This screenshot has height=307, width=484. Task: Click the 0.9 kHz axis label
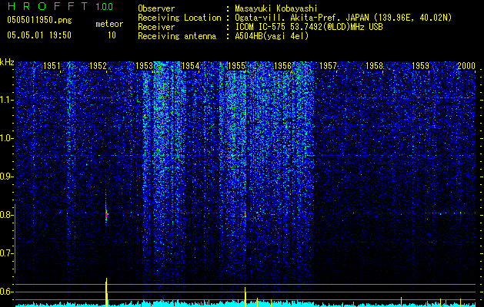coord(6,177)
